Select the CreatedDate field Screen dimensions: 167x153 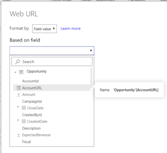point(37,122)
